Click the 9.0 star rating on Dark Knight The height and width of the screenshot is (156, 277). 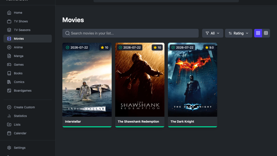[x=210, y=48]
